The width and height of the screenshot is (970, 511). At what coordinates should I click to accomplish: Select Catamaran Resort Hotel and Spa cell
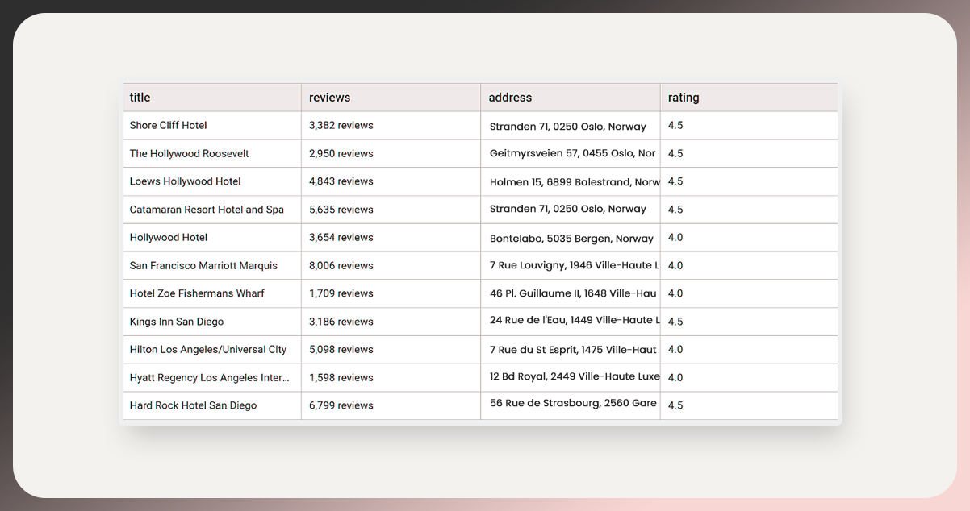207,210
